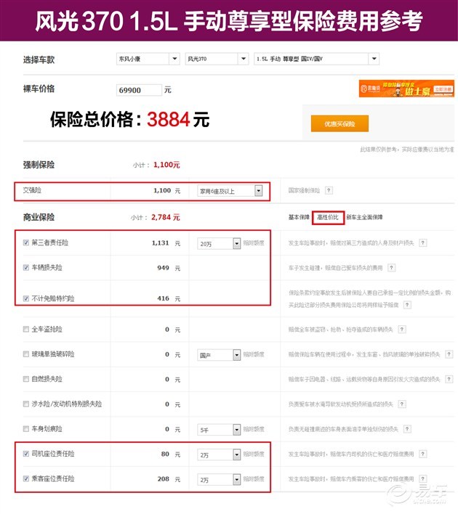Open the 1.5L 手动 尊享型 trim dropdown
Viewport: 458px width, 514px height.
pyautogui.click(x=316, y=59)
